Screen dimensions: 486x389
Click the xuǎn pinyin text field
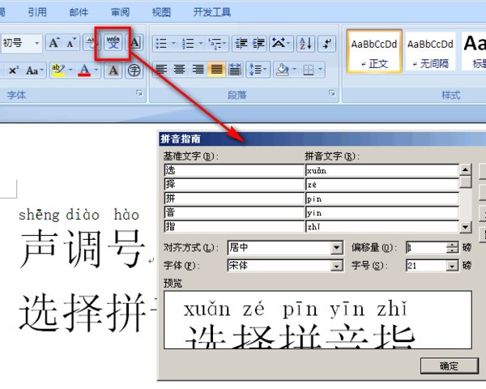pyautogui.click(x=379, y=170)
